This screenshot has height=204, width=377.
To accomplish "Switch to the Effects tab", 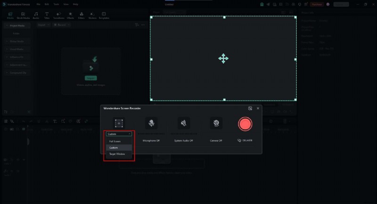I will [70, 16].
